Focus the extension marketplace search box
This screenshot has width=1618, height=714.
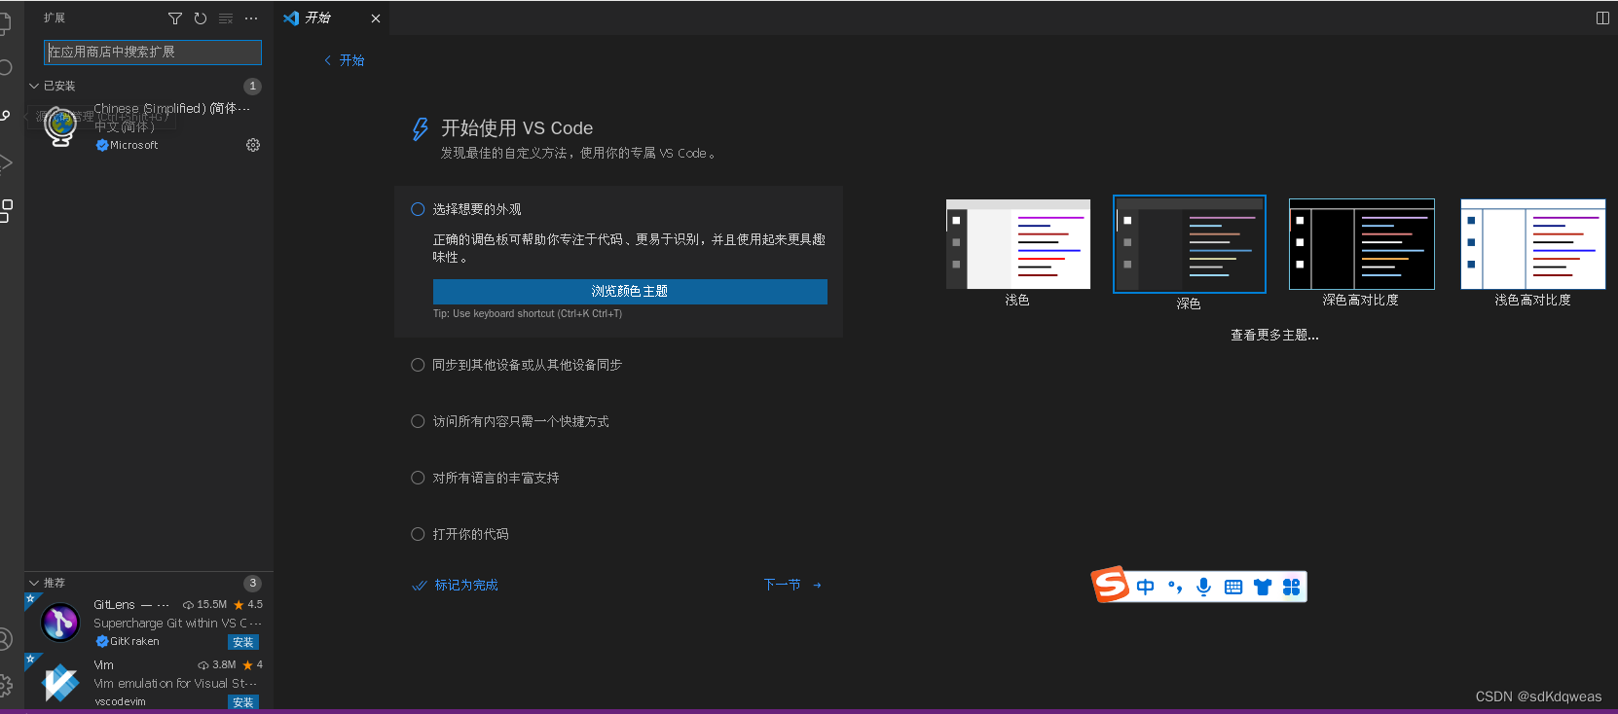tap(153, 53)
